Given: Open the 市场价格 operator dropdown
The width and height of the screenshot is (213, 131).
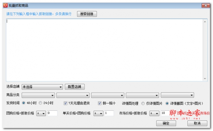Looking at the screenshot, I should pos(154,113).
